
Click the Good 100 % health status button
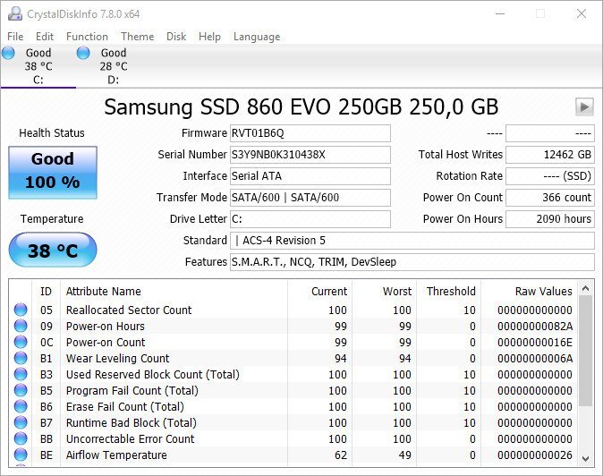52,171
